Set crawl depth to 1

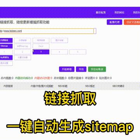click(6, 52)
